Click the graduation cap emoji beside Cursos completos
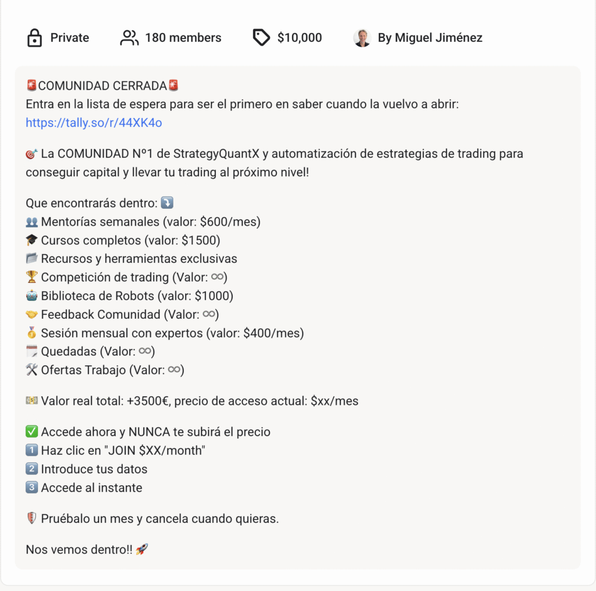Viewport: 596px width, 591px height. (32, 240)
